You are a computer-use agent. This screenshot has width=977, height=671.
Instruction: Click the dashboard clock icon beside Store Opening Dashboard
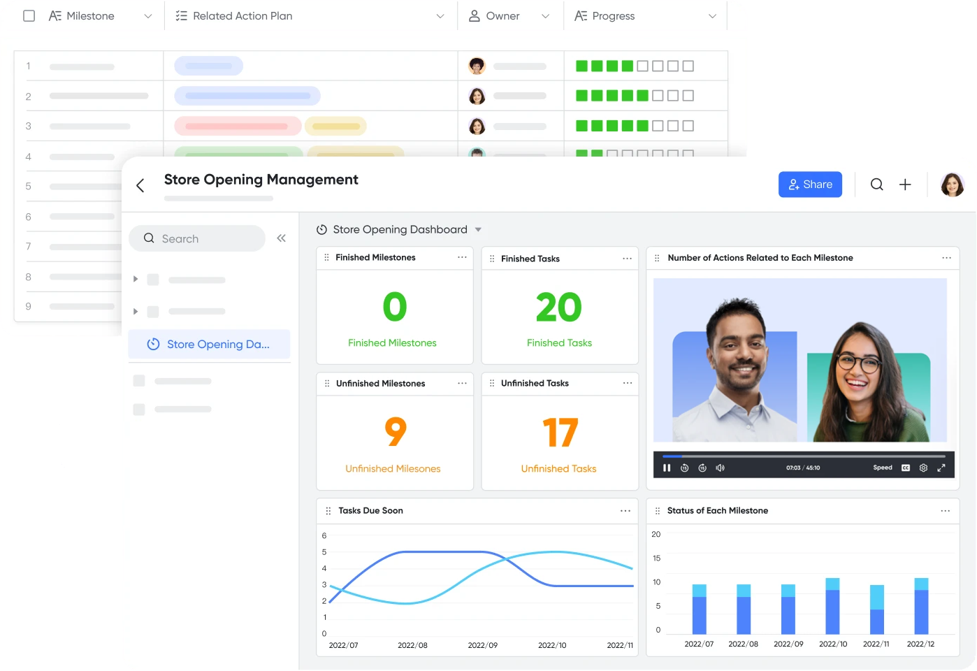coord(321,229)
